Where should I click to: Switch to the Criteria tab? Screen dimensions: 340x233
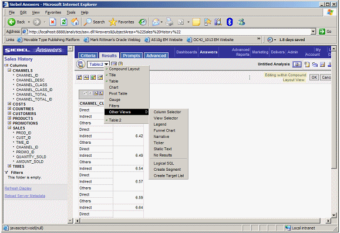[x=88, y=56]
